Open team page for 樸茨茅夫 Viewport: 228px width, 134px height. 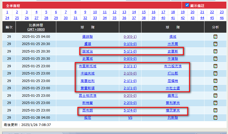point(173,110)
